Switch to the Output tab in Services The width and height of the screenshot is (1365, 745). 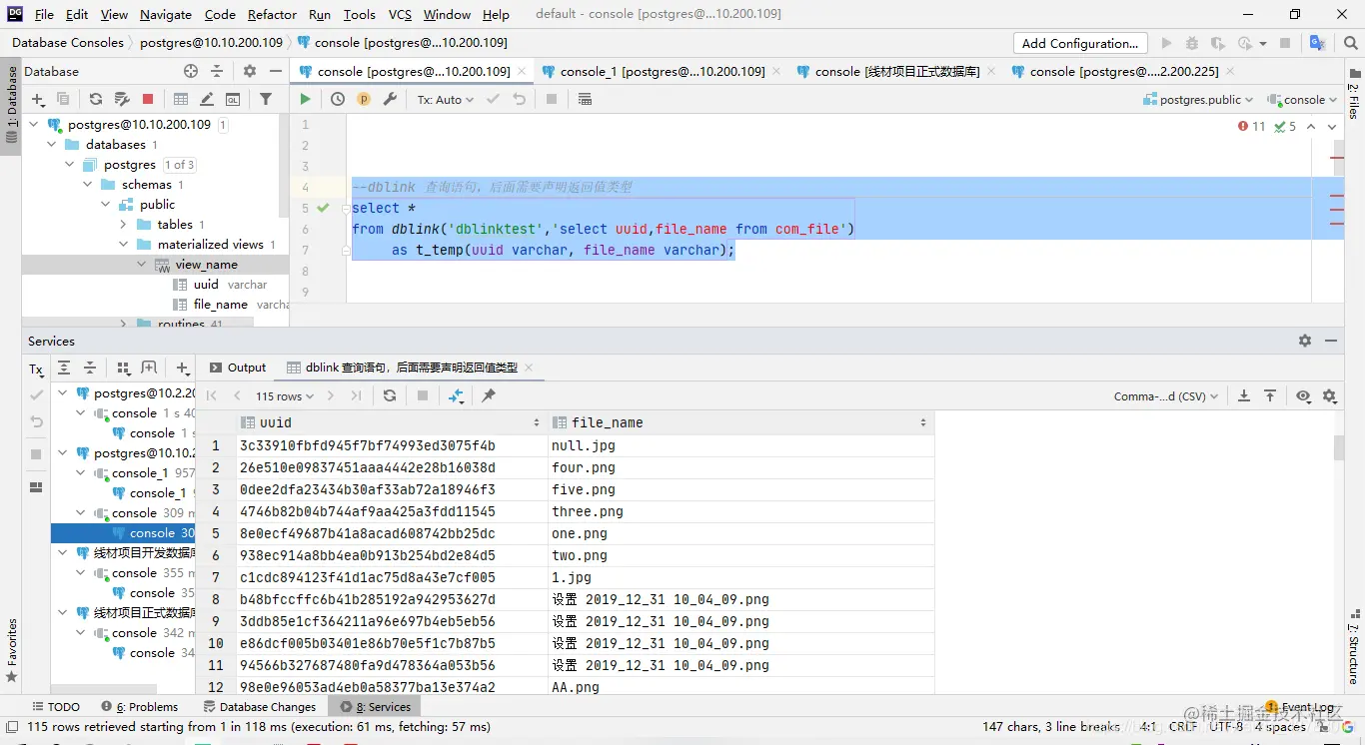(x=237, y=368)
